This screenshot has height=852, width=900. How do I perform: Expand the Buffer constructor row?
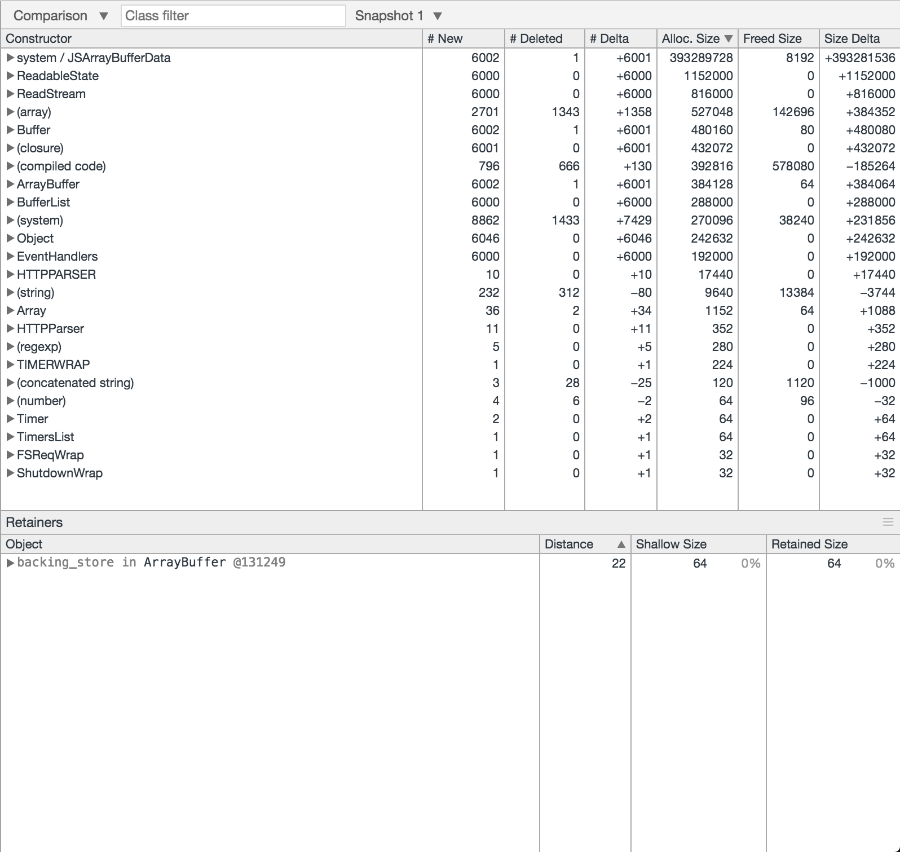[10, 130]
